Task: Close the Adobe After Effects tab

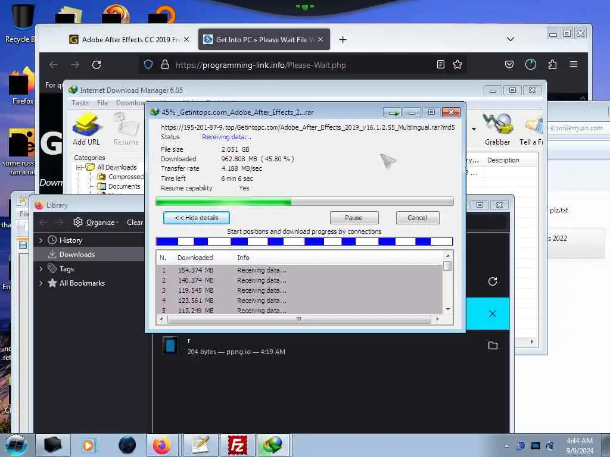Action: 186,40
